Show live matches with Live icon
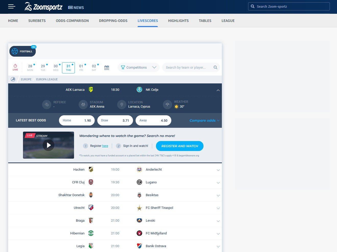Screen dimensions: 337x252 15,68
